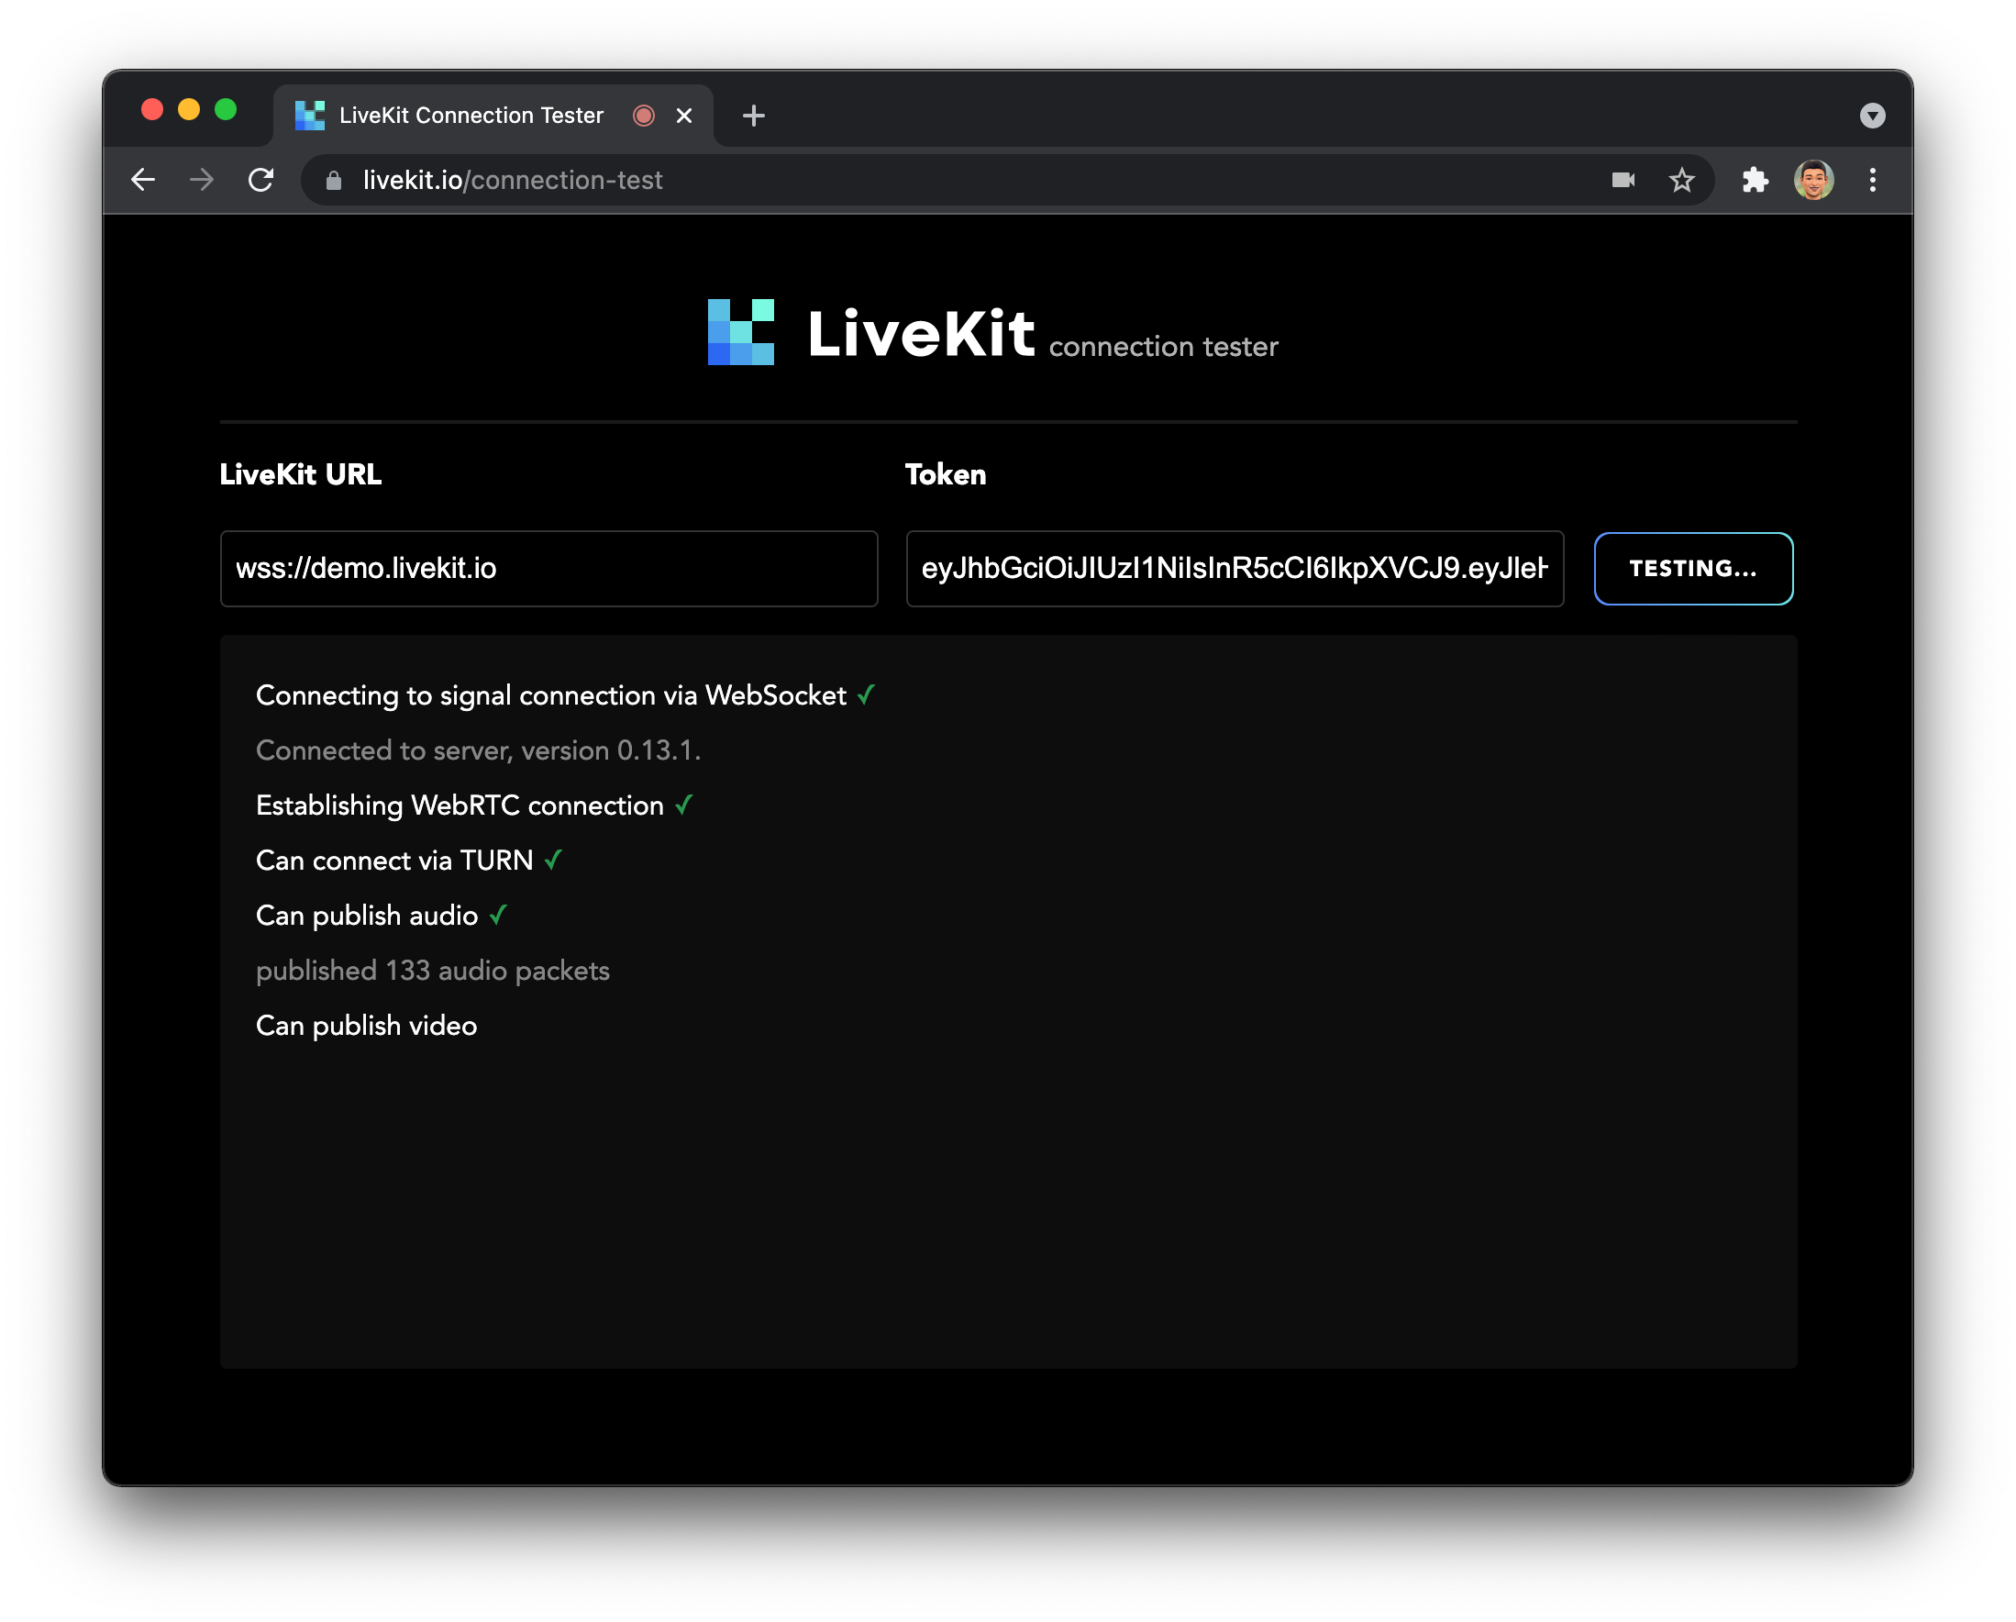The height and width of the screenshot is (1622, 2016).
Task: Click the Token input field
Action: point(1235,569)
